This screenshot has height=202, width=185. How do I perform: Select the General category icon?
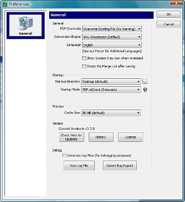[x=25, y=25]
